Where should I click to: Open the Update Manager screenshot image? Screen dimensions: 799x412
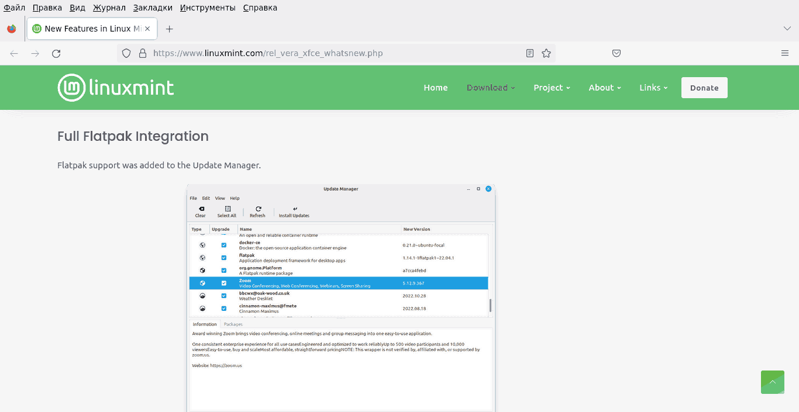341,298
